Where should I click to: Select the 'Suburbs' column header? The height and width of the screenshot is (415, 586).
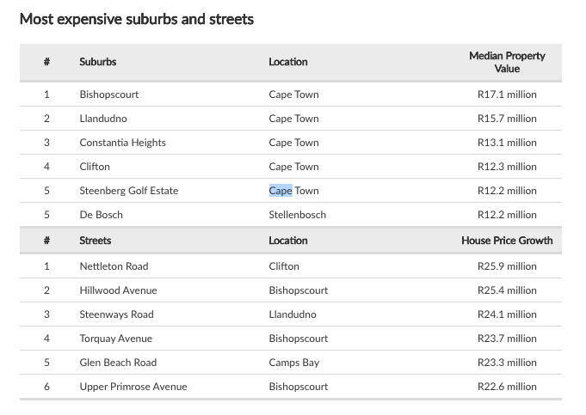coord(97,62)
